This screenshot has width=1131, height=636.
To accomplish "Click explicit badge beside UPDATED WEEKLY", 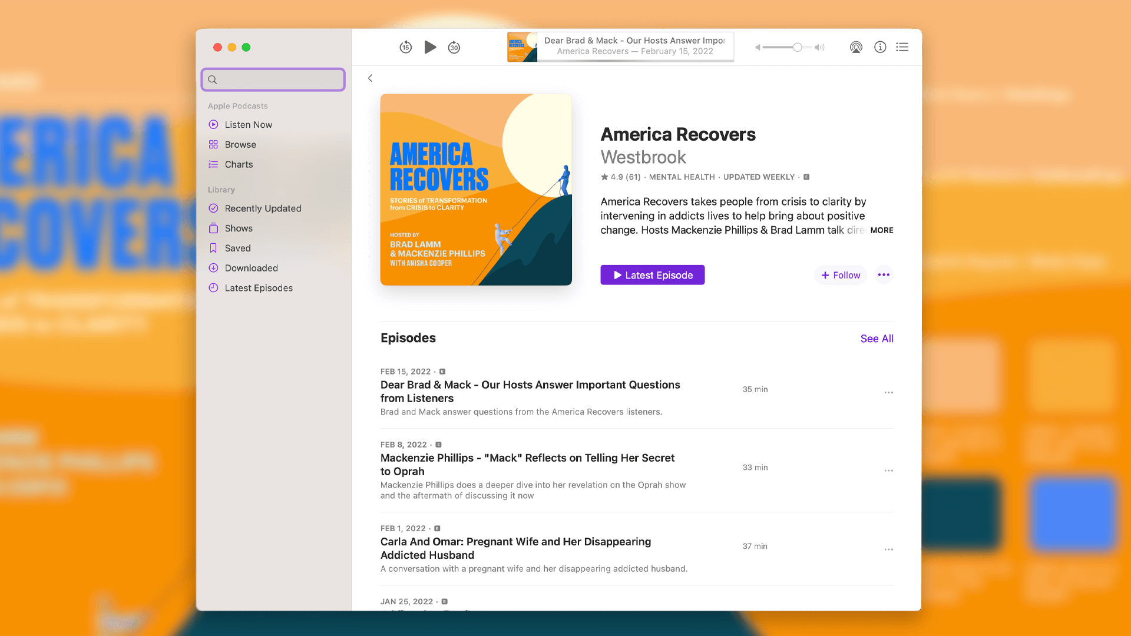I will point(806,177).
